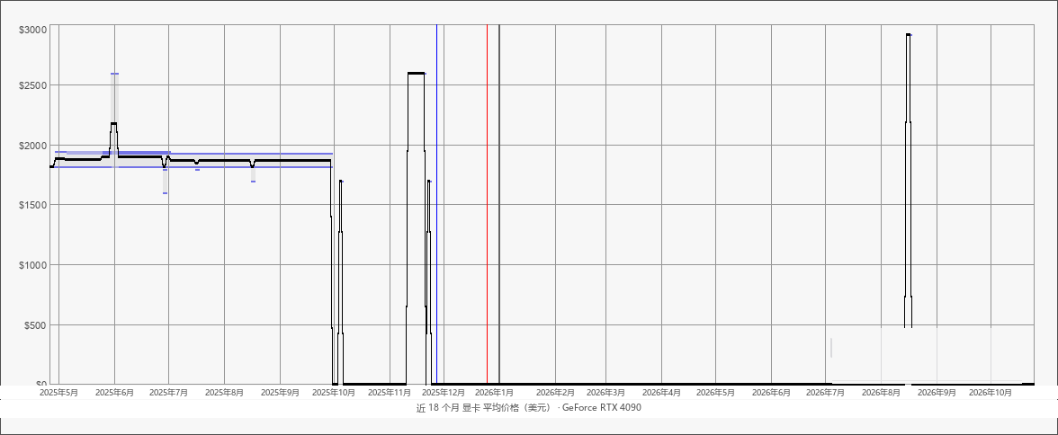Click the $2000 y-axis label
1058x435 pixels.
[x=33, y=146]
